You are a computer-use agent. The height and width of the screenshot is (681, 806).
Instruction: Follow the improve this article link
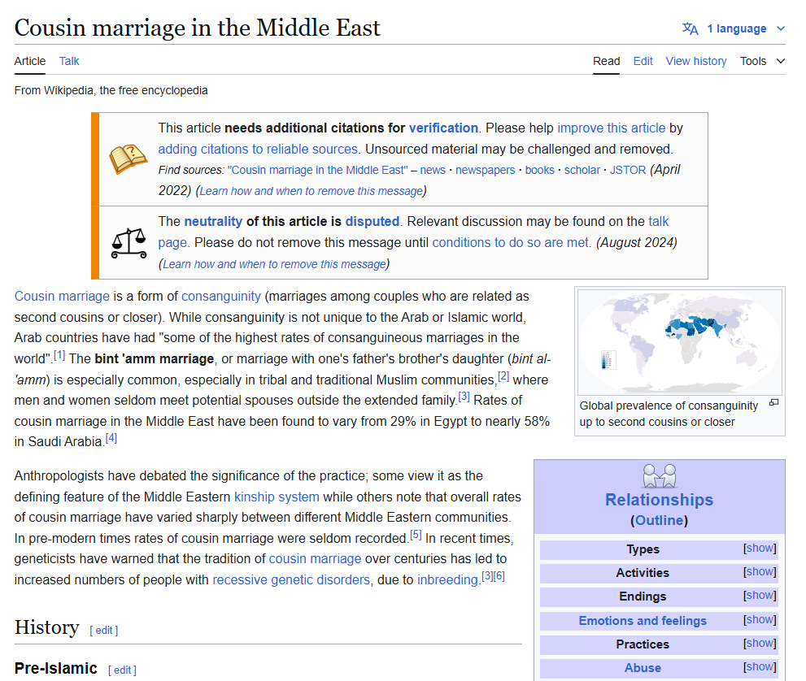click(x=611, y=128)
